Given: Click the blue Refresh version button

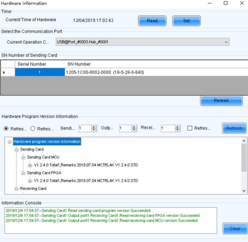Looking at the screenshot, I should (x=234, y=128).
